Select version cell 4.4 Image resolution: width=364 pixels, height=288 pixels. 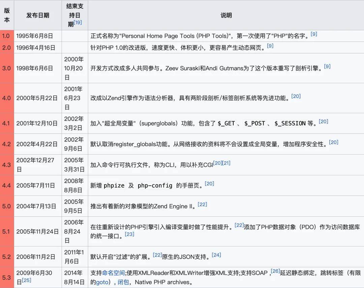click(x=6, y=185)
